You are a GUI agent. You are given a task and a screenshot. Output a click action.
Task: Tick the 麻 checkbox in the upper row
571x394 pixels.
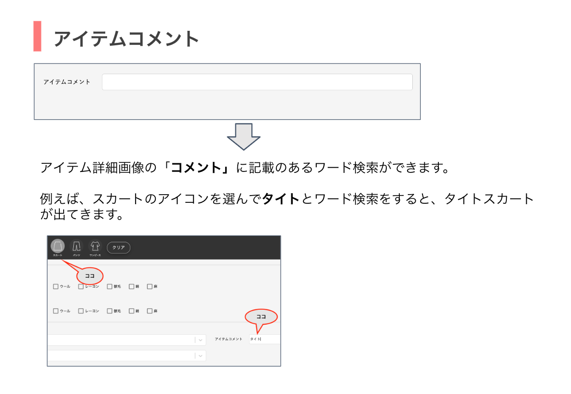(x=150, y=287)
